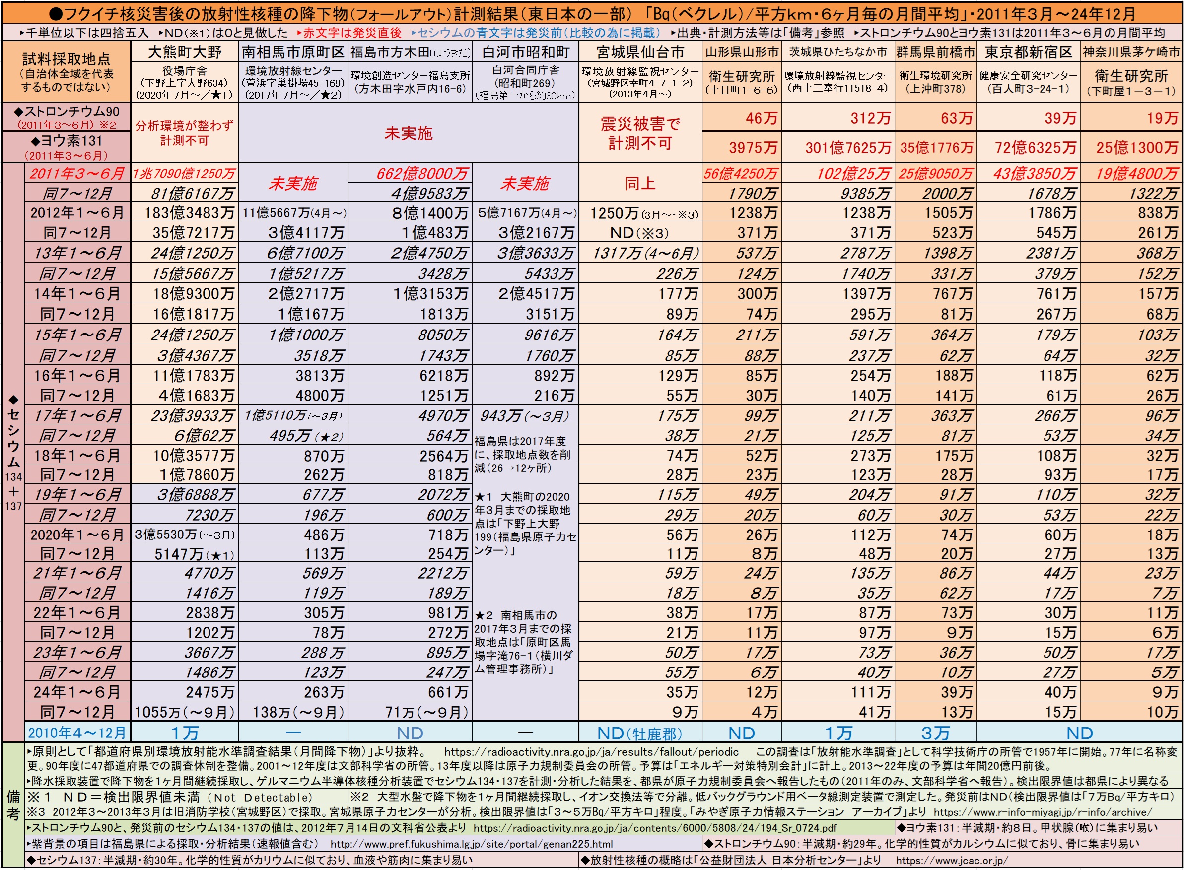Click the 大熊町大野 column header
Image resolution: width=1184 pixels, height=870 pixels.
coord(184,52)
